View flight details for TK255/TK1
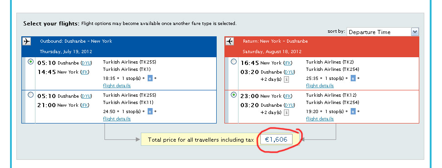The height and width of the screenshot is (168, 442). [x=117, y=85]
